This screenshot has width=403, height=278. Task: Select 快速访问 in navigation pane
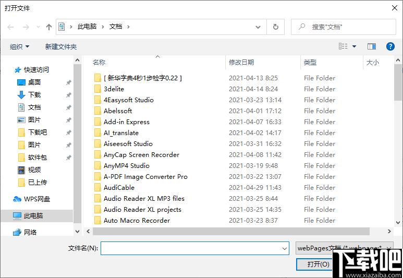[36, 70]
